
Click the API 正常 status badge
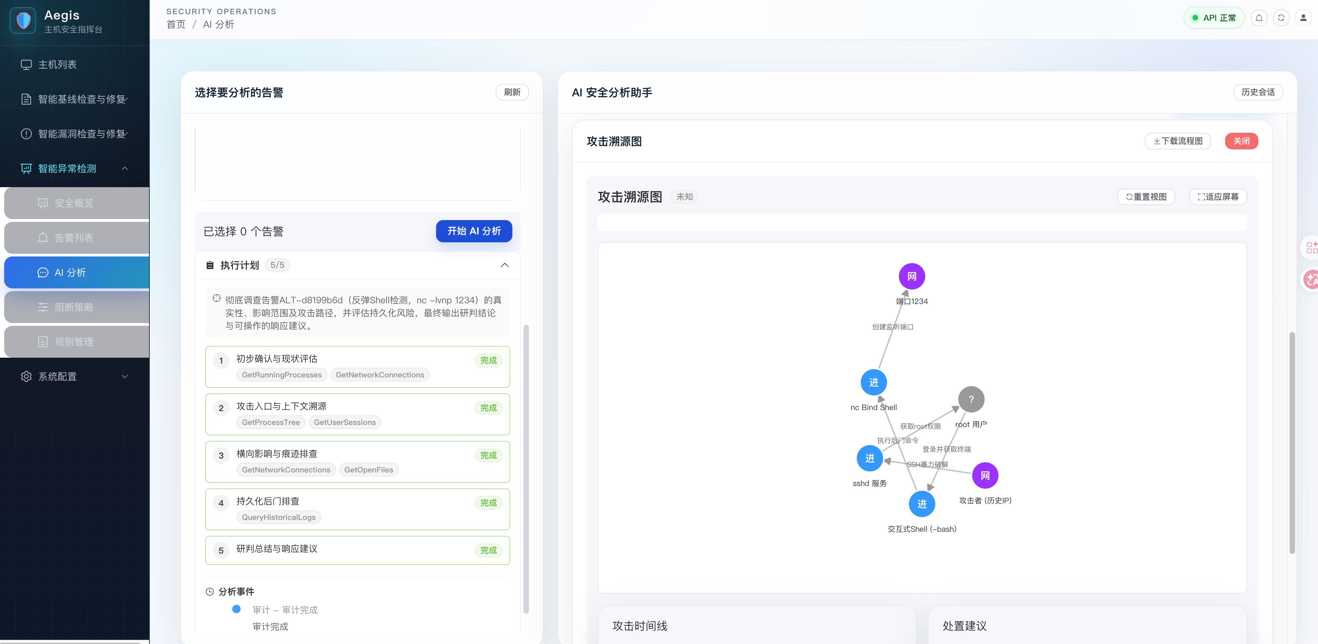[x=1214, y=18]
